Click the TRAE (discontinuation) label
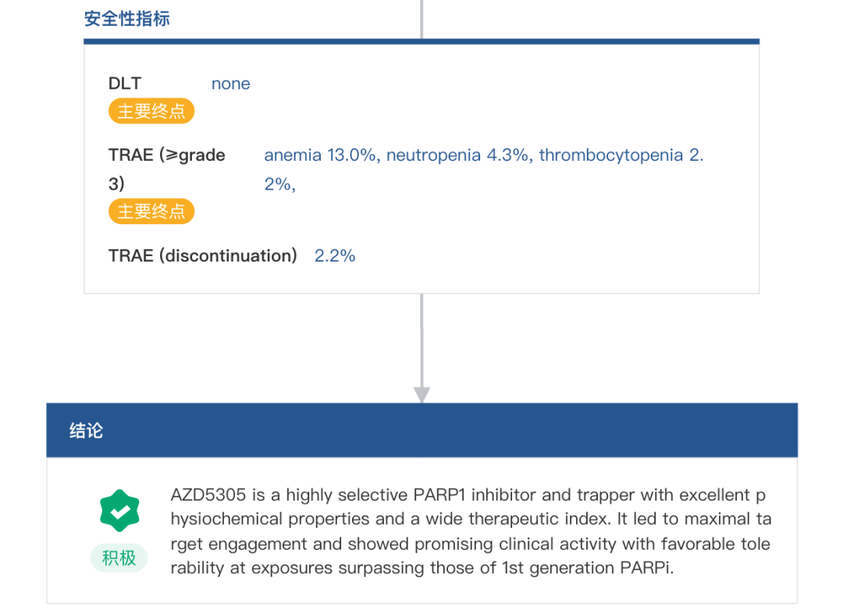This screenshot has height=613, width=843. pyautogui.click(x=203, y=255)
